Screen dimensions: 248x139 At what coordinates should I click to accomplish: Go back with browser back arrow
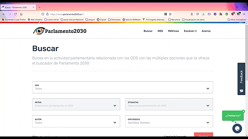[4, 14]
